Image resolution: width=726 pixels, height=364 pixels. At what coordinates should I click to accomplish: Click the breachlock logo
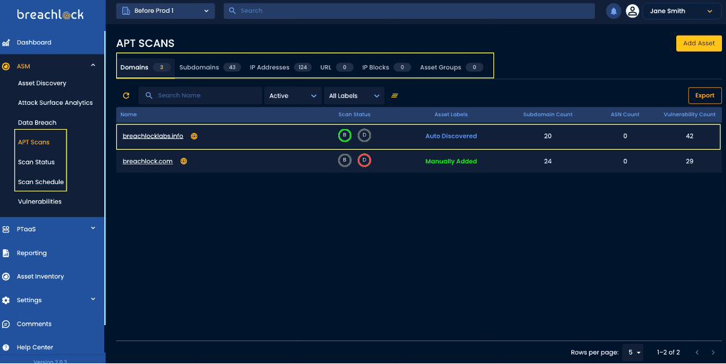50,14
